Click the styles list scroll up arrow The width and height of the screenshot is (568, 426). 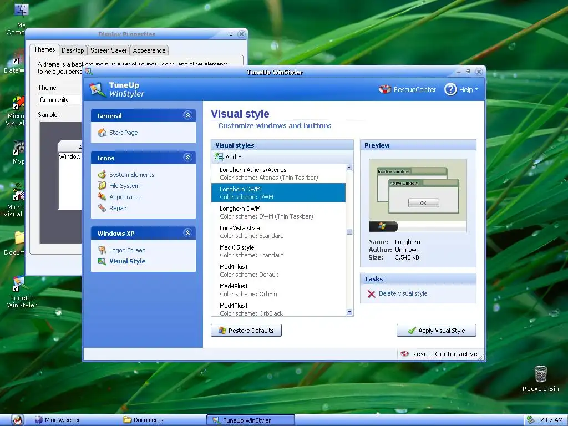click(349, 168)
